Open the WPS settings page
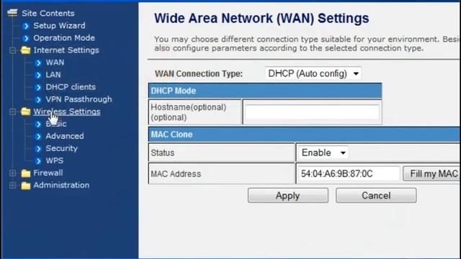The height and width of the screenshot is (259, 461). [x=55, y=161]
